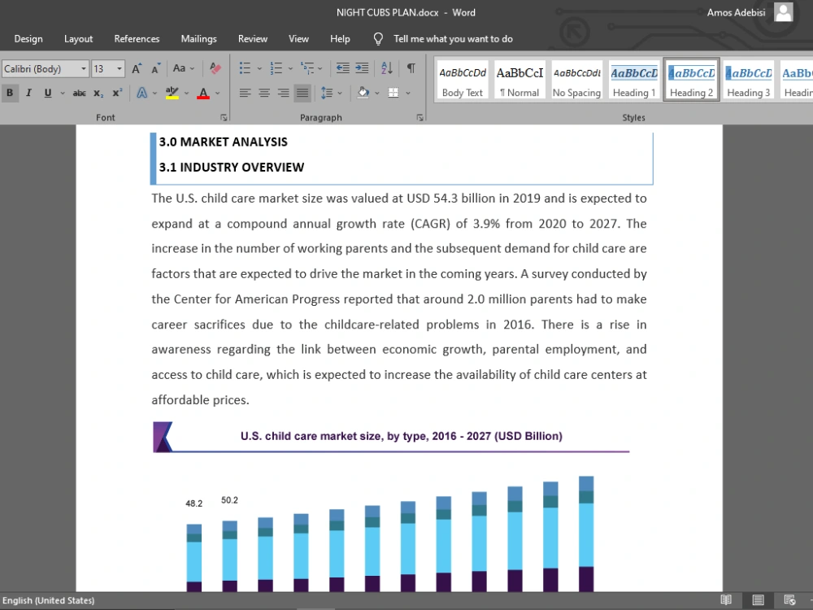The height and width of the screenshot is (610, 813).
Task: Insert a numbered list
Action: (x=276, y=68)
